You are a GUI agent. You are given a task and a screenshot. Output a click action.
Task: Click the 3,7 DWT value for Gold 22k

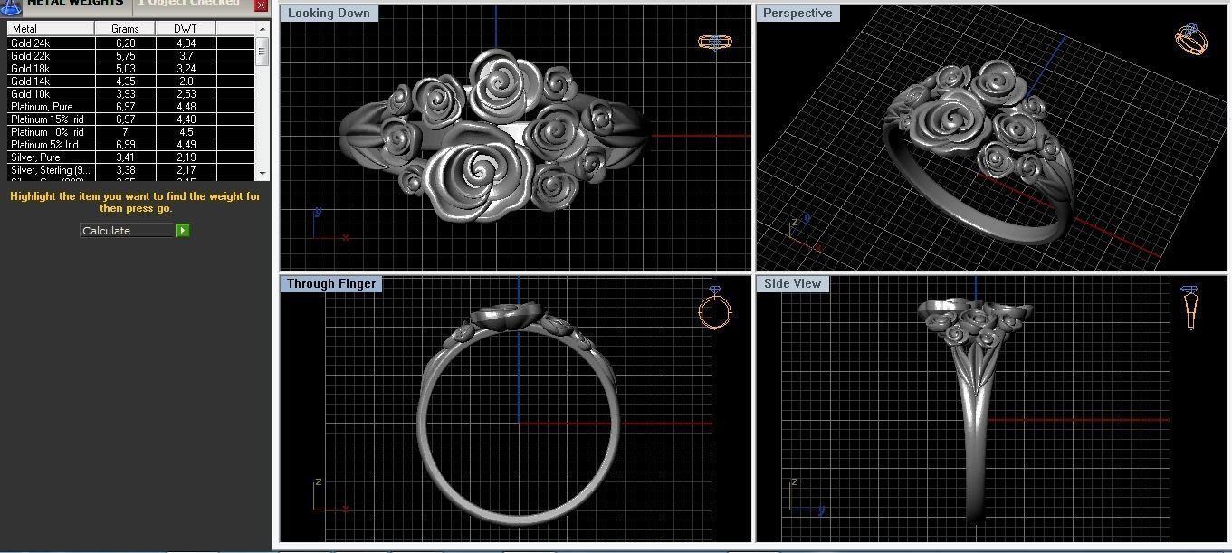tap(186, 56)
